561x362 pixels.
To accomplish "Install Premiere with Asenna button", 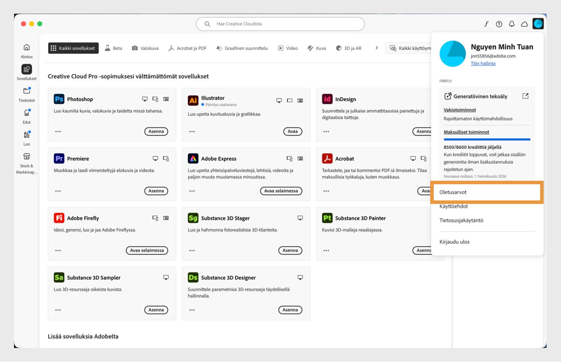I will click(x=156, y=191).
